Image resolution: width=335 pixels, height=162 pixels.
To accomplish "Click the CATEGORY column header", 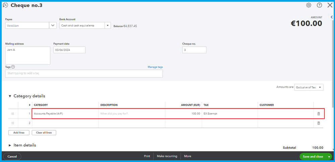I will [x=41, y=105].
